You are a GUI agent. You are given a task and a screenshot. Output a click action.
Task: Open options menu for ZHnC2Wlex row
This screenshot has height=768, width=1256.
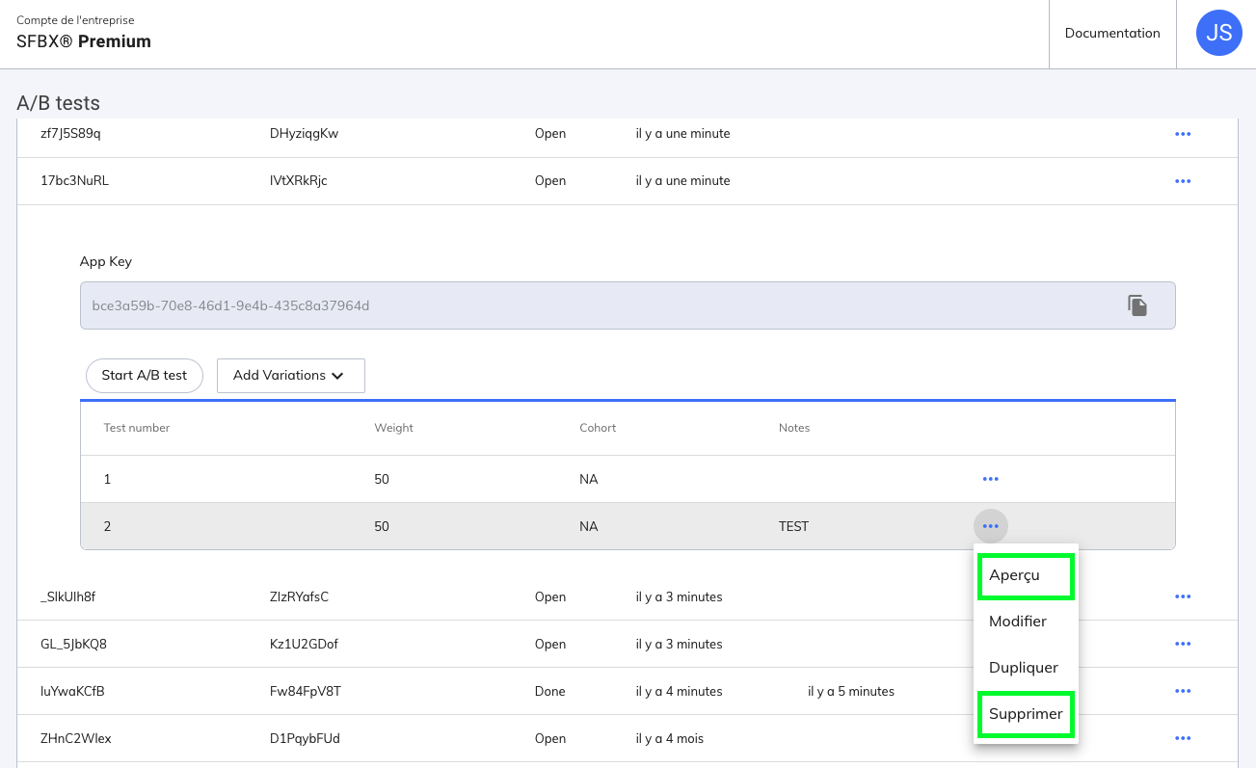(x=1183, y=739)
